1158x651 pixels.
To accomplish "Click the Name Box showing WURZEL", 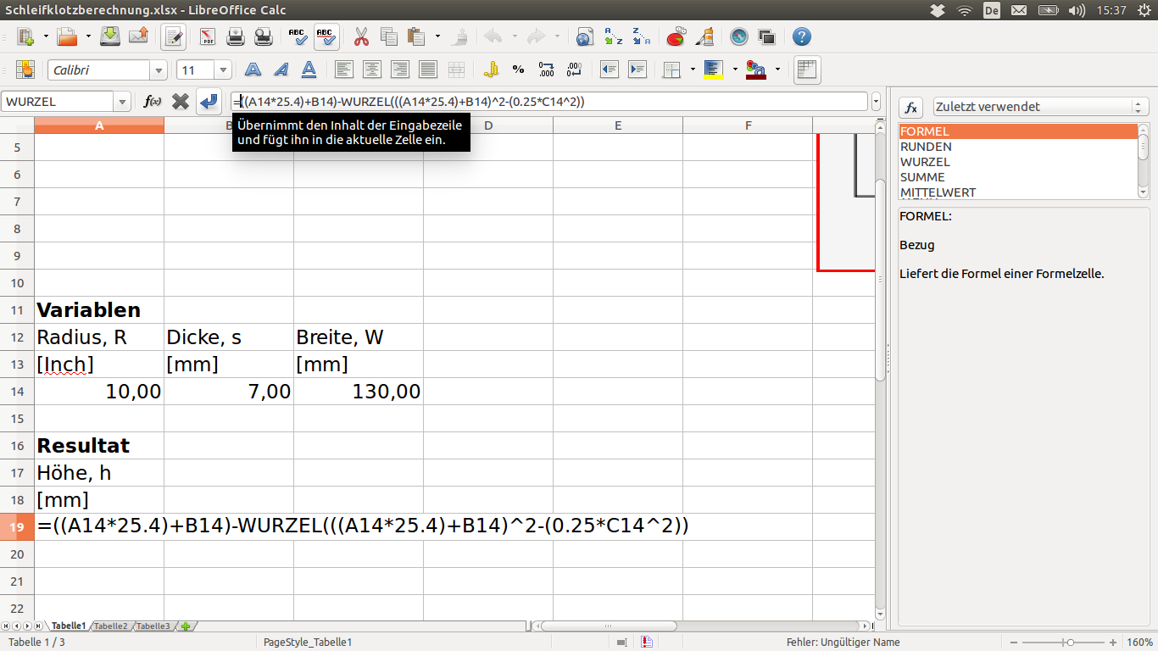I will click(58, 102).
